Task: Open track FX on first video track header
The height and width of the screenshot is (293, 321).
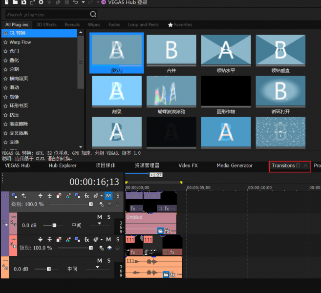Action: click(x=86, y=196)
